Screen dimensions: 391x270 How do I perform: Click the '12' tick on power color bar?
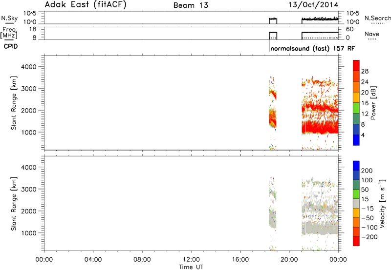coord(365,114)
